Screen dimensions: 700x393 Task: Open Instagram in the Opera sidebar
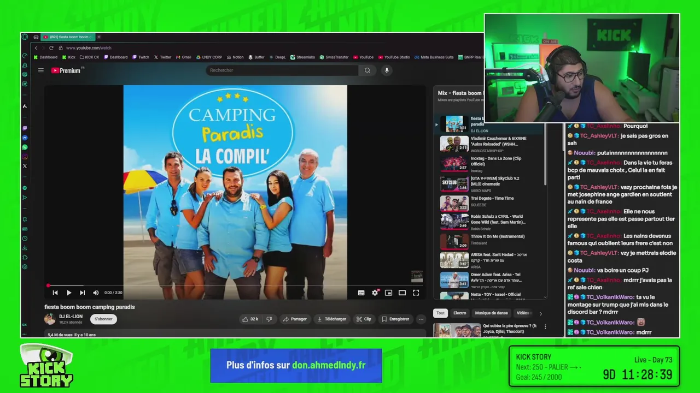pos(25,157)
